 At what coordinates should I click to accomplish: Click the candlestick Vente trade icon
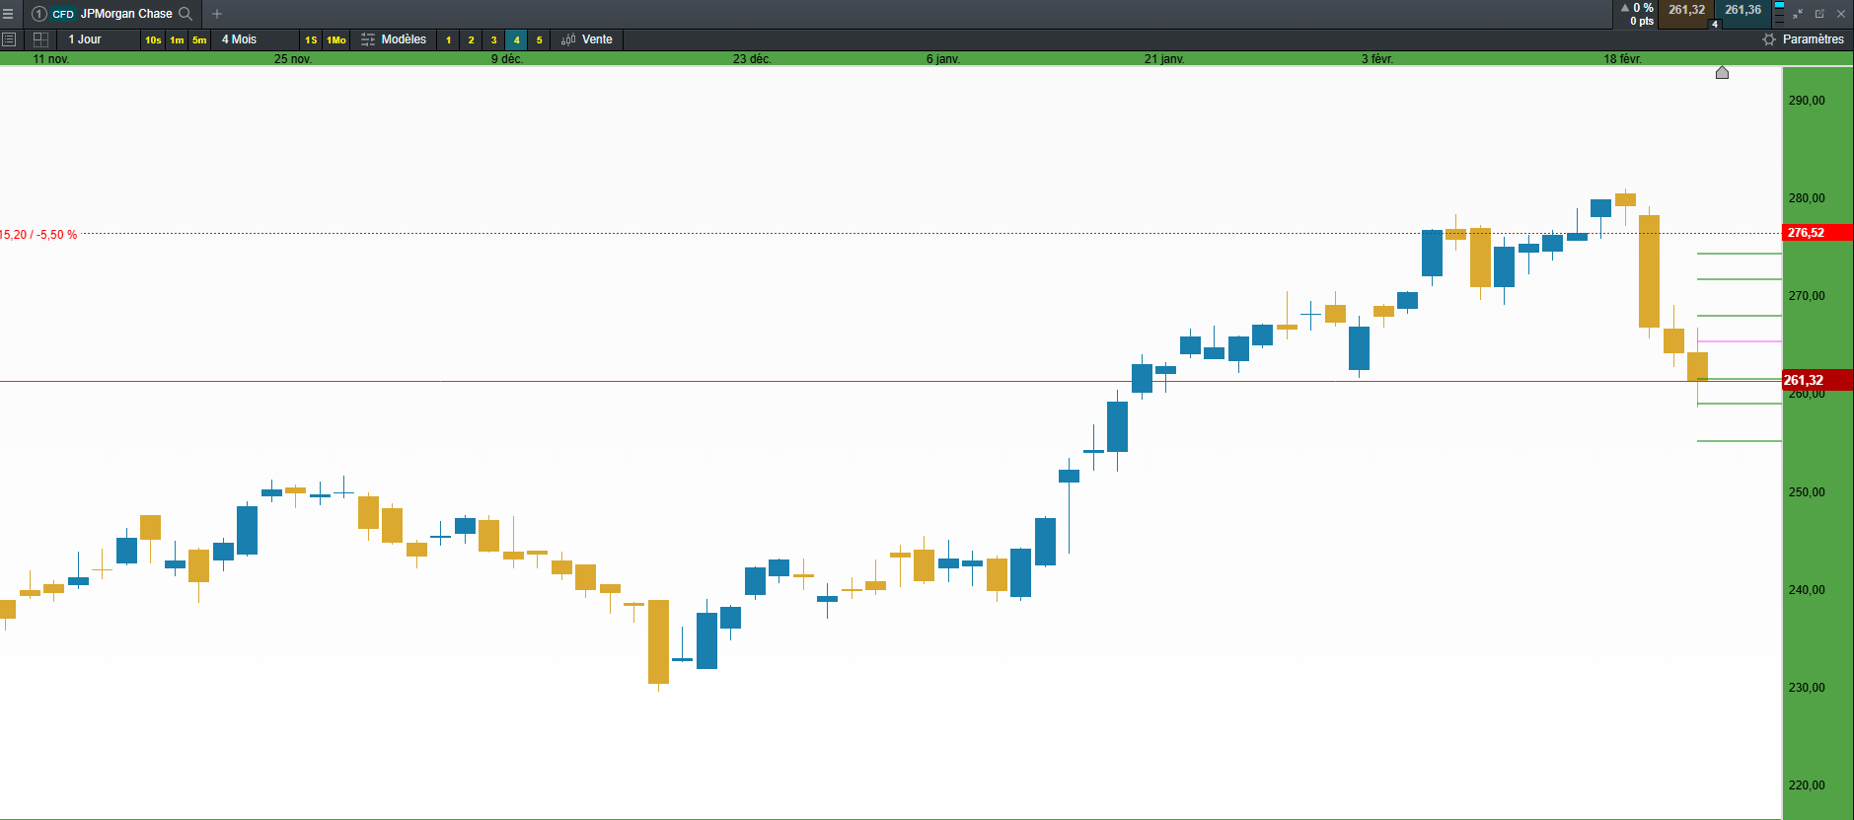point(568,39)
